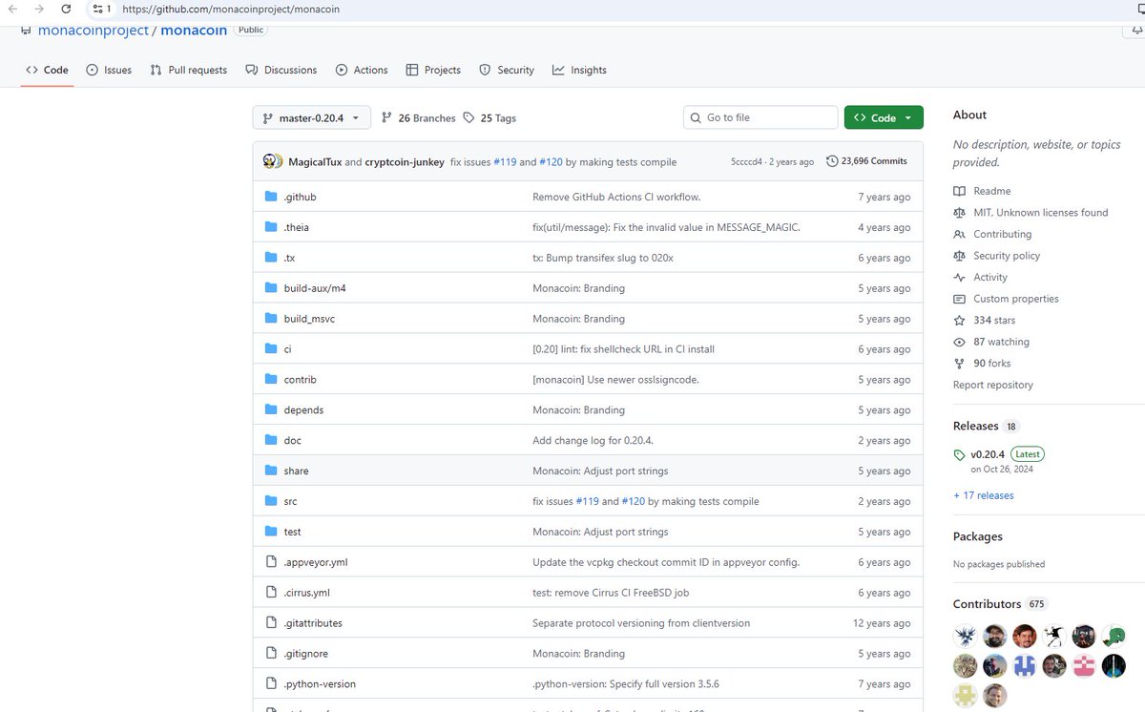Click the file icon beside .gitattributes

271,623
